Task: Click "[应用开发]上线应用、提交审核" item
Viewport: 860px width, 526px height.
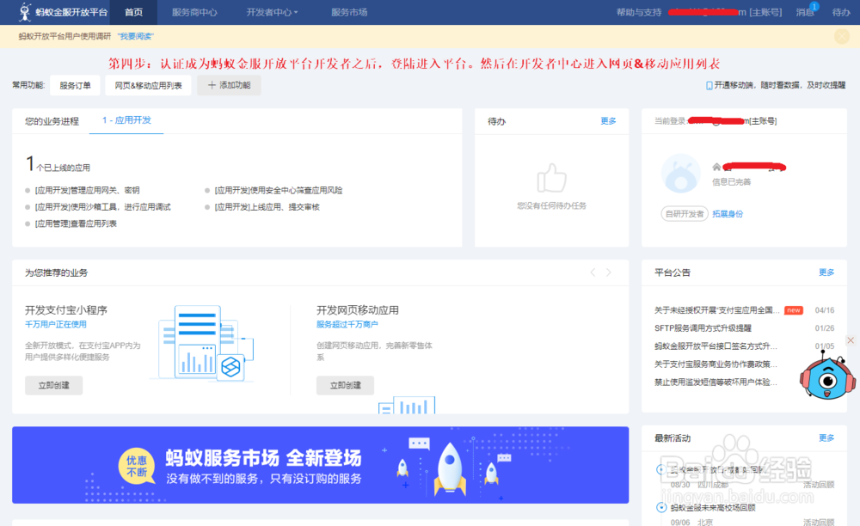Action: (x=267, y=206)
